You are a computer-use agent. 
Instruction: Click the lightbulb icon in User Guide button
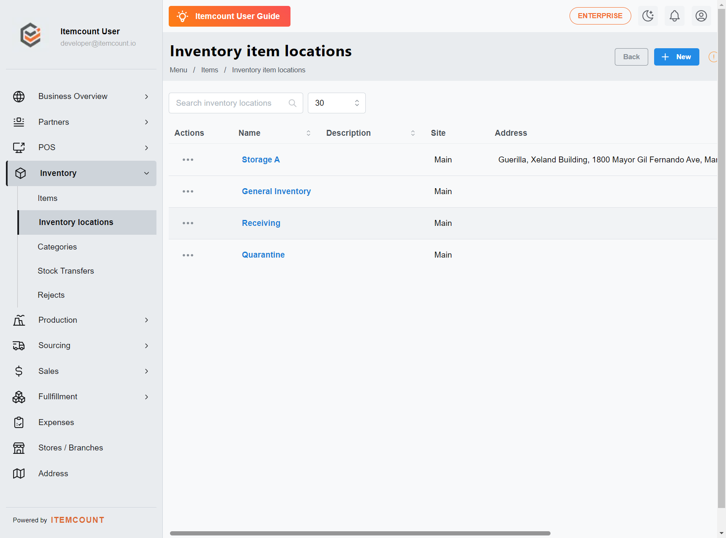point(182,16)
